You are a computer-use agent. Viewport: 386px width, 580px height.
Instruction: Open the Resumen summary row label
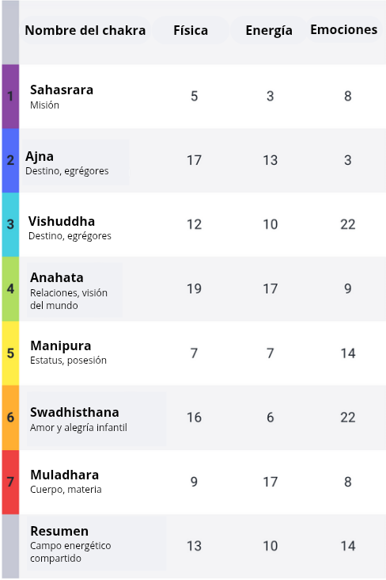[59, 531]
